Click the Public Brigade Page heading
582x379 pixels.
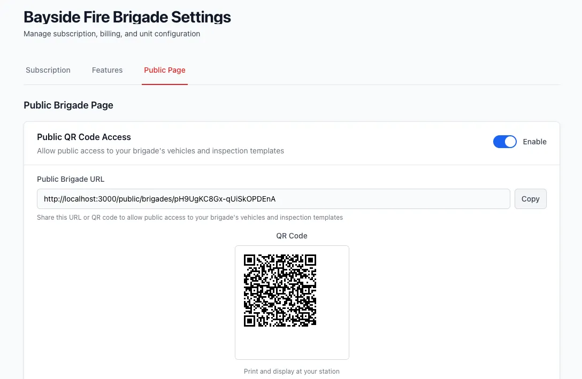[68, 105]
